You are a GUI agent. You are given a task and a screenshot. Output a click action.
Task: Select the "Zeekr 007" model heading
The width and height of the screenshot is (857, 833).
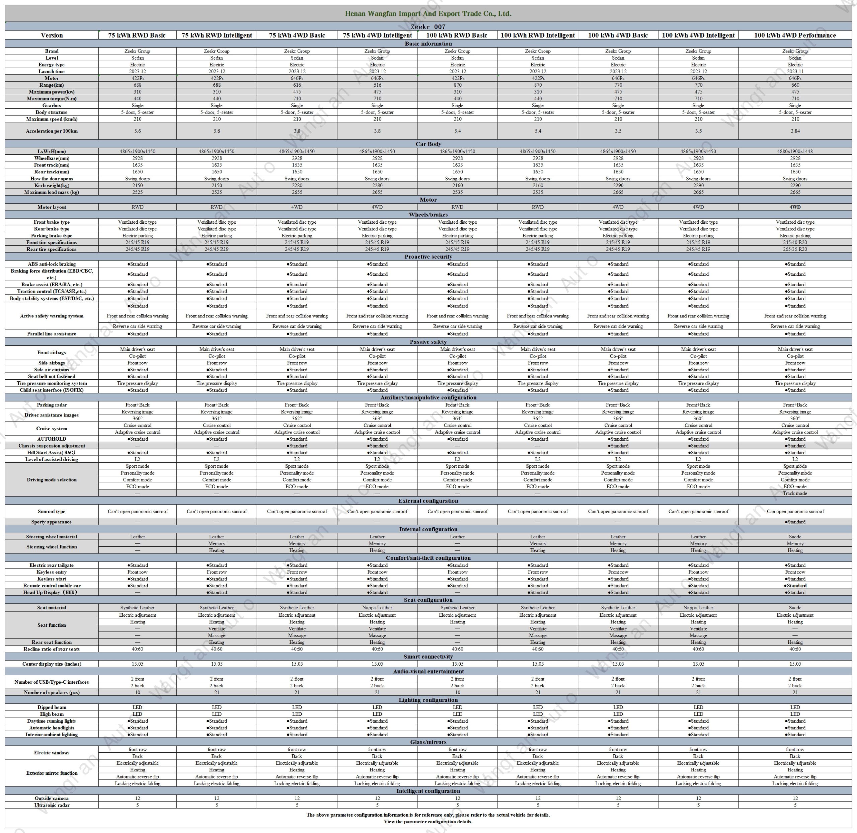click(428, 27)
